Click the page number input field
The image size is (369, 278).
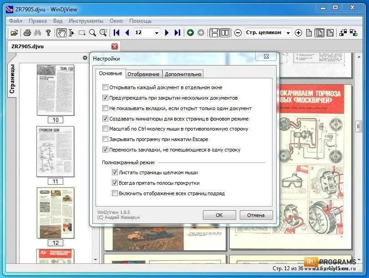pyautogui.click(x=143, y=32)
